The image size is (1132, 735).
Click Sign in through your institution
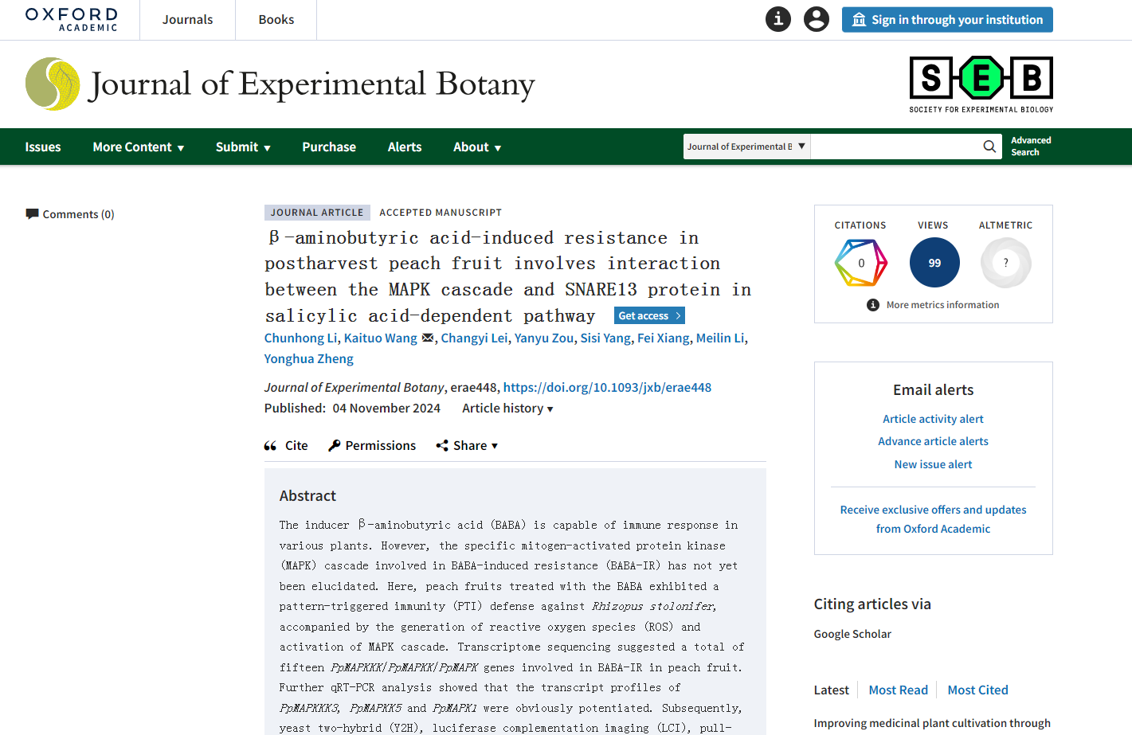(x=947, y=20)
